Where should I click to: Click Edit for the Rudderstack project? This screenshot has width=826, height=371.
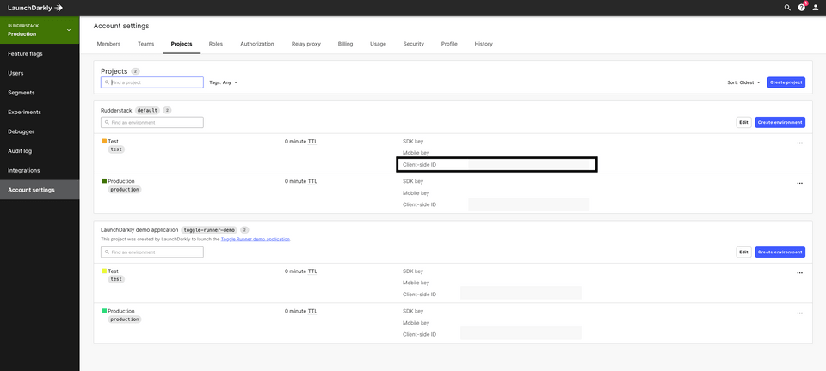tap(743, 122)
